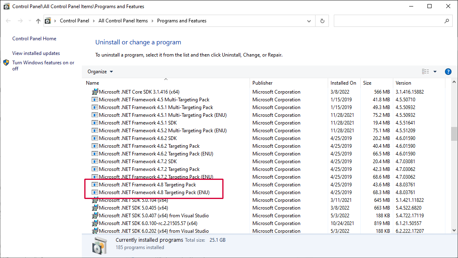The image size is (458, 258).
Task: Go forward using the forward arrow
Action: (20, 21)
